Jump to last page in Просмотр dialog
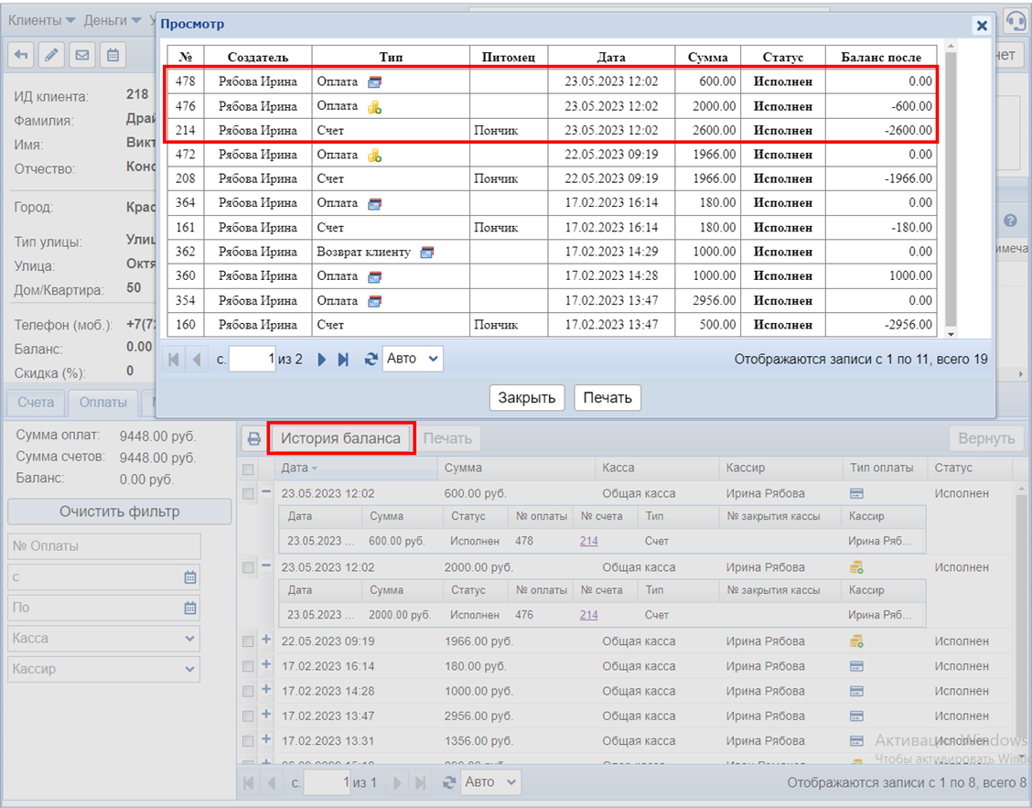 [x=343, y=360]
